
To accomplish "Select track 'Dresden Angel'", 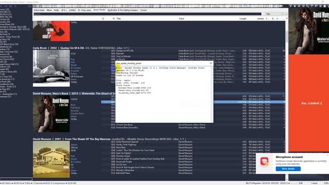I will pyautogui.click(x=123, y=156).
